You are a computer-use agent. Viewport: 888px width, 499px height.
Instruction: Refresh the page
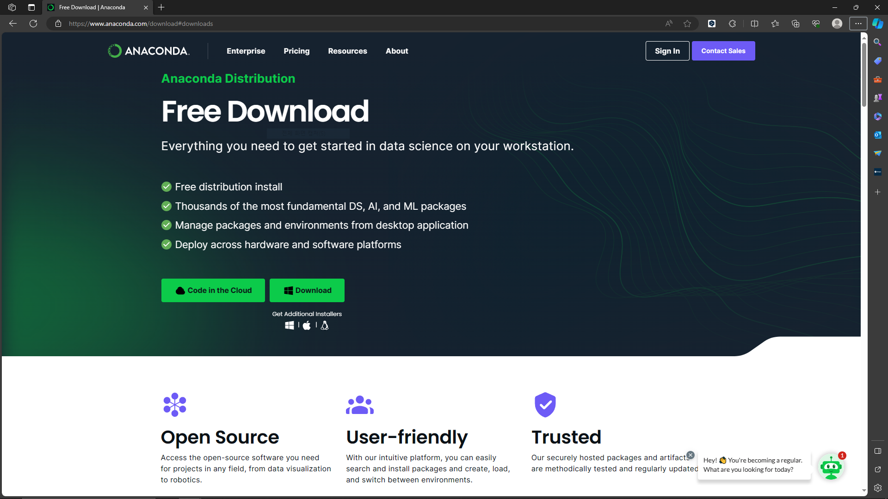click(x=33, y=24)
